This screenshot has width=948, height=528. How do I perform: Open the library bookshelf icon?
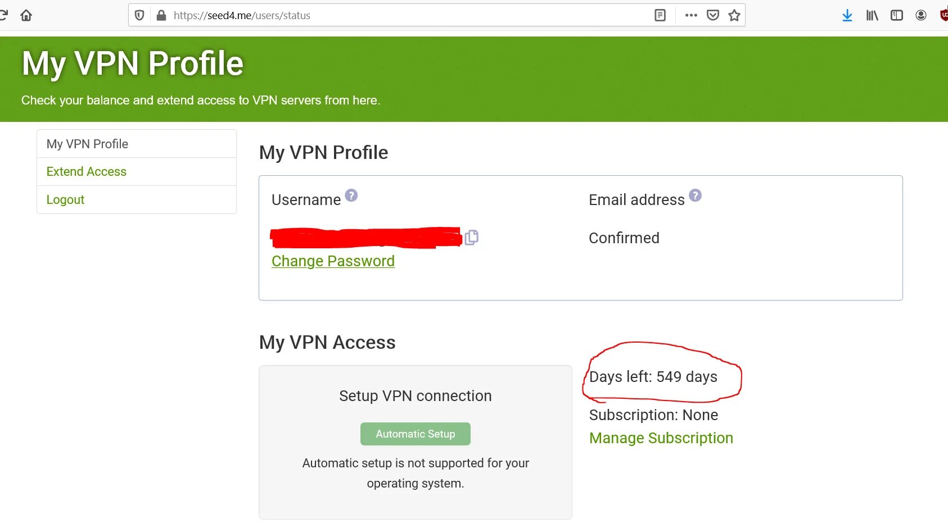872,15
